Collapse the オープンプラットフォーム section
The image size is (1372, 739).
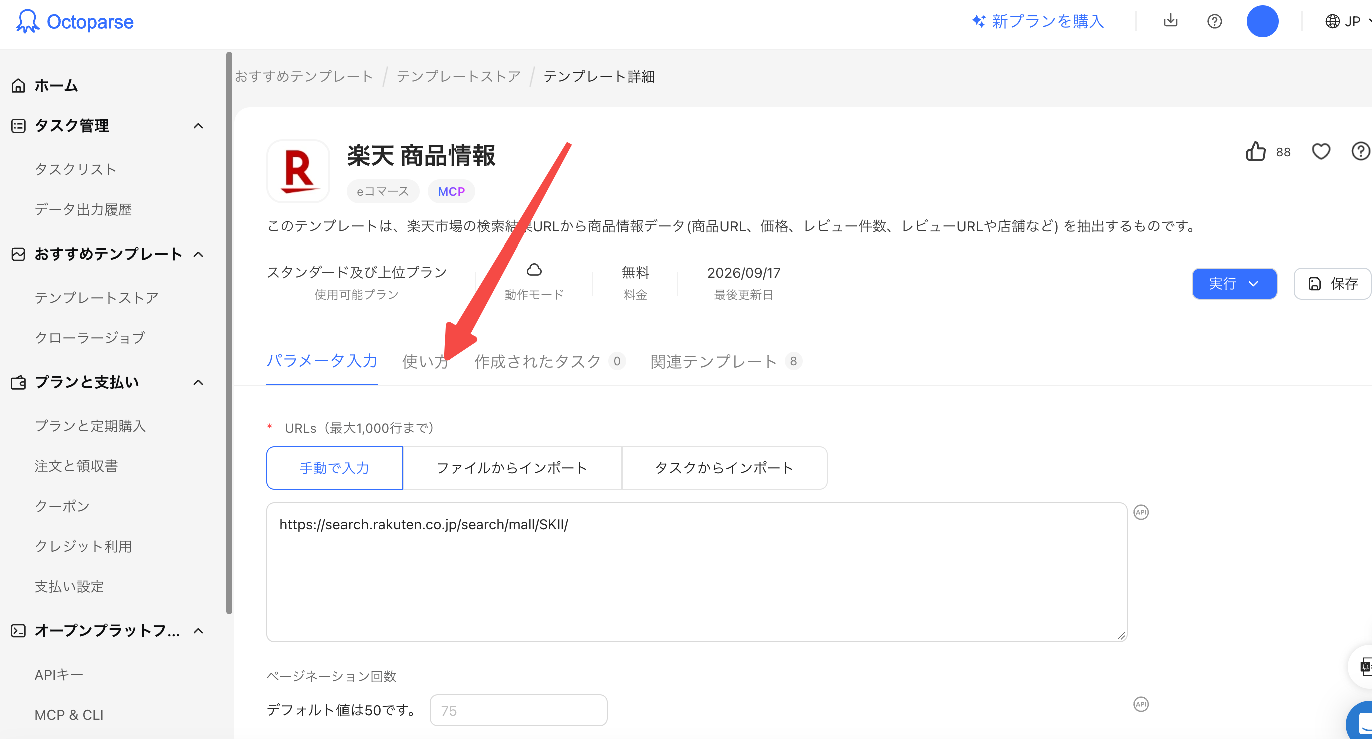click(x=198, y=631)
